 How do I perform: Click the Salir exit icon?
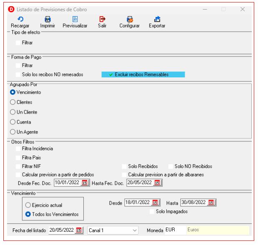[102, 19]
